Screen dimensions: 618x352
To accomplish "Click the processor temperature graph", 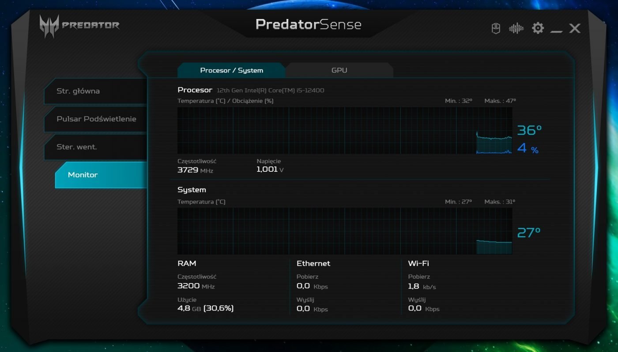I will click(x=345, y=130).
